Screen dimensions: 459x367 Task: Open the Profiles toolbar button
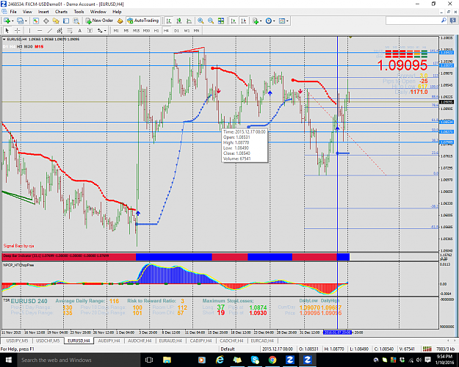coord(20,21)
